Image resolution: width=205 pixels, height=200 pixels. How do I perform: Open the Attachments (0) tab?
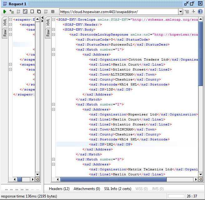tap(87, 189)
